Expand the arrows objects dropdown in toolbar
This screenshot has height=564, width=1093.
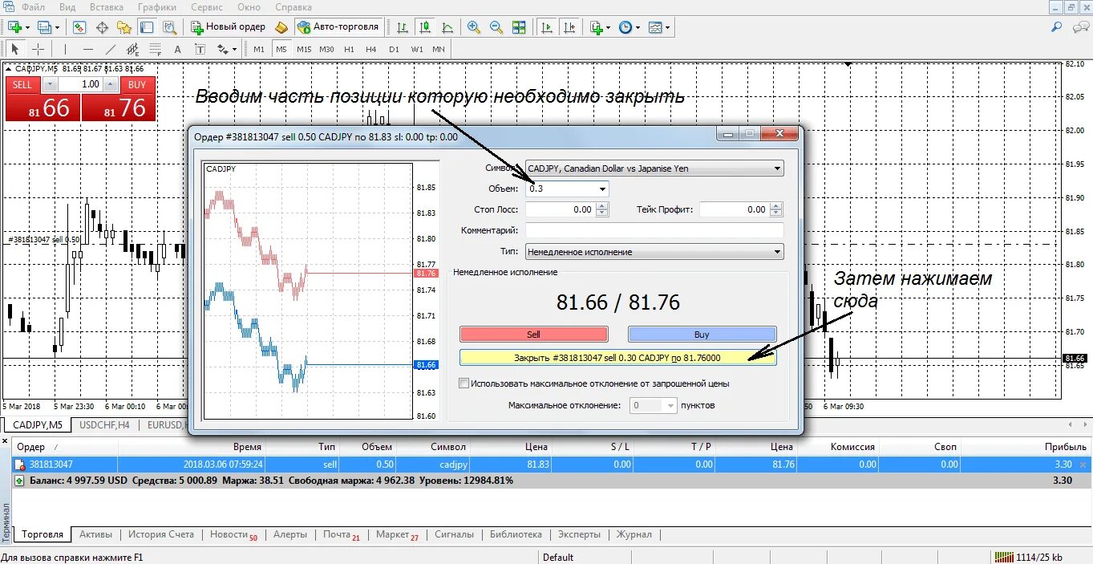click(x=234, y=50)
